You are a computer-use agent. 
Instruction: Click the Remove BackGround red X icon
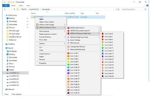(68, 49)
